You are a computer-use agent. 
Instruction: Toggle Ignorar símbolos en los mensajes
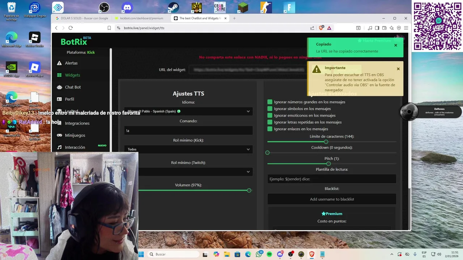[x=270, y=109]
